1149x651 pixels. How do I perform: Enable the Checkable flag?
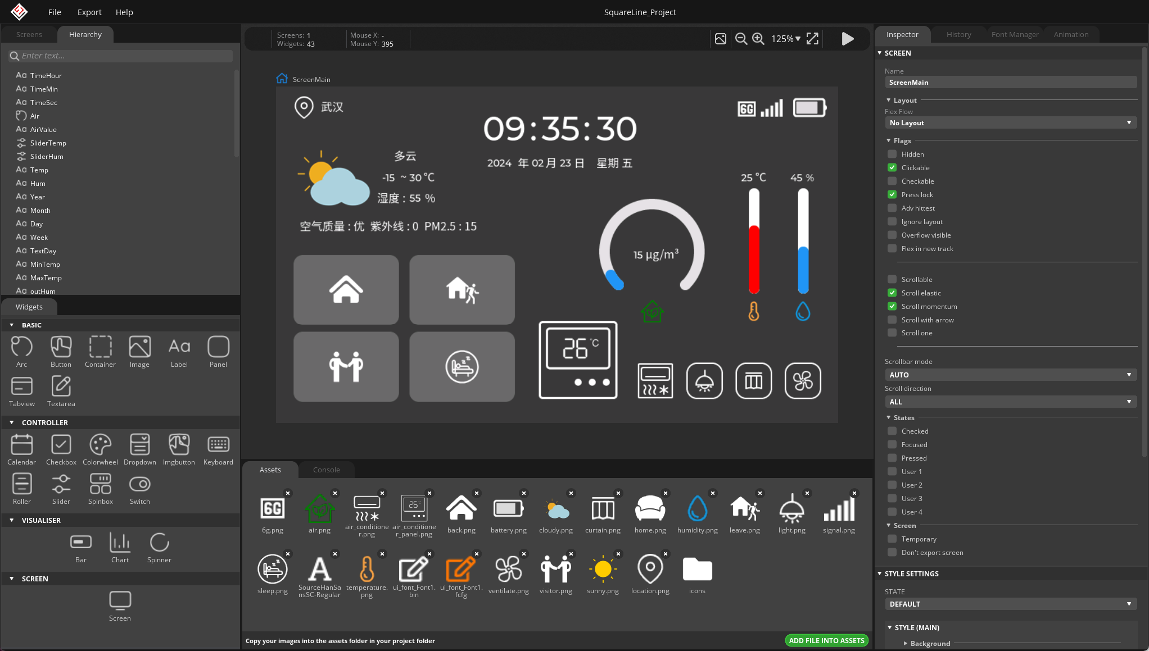click(x=892, y=181)
